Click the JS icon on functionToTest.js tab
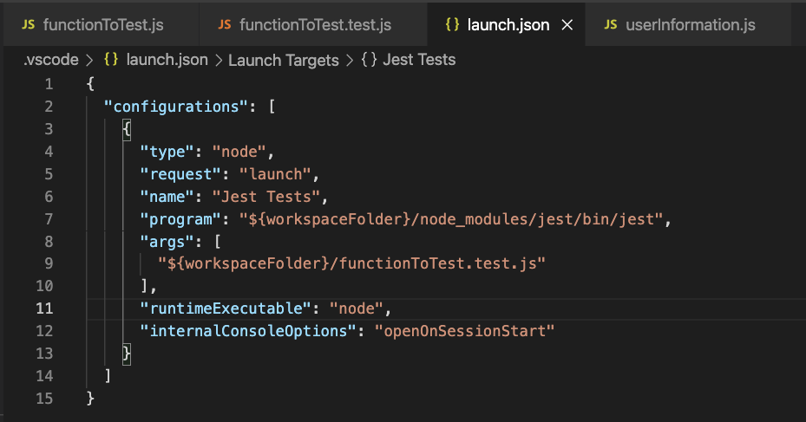This screenshot has width=806, height=422. (28, 24)
